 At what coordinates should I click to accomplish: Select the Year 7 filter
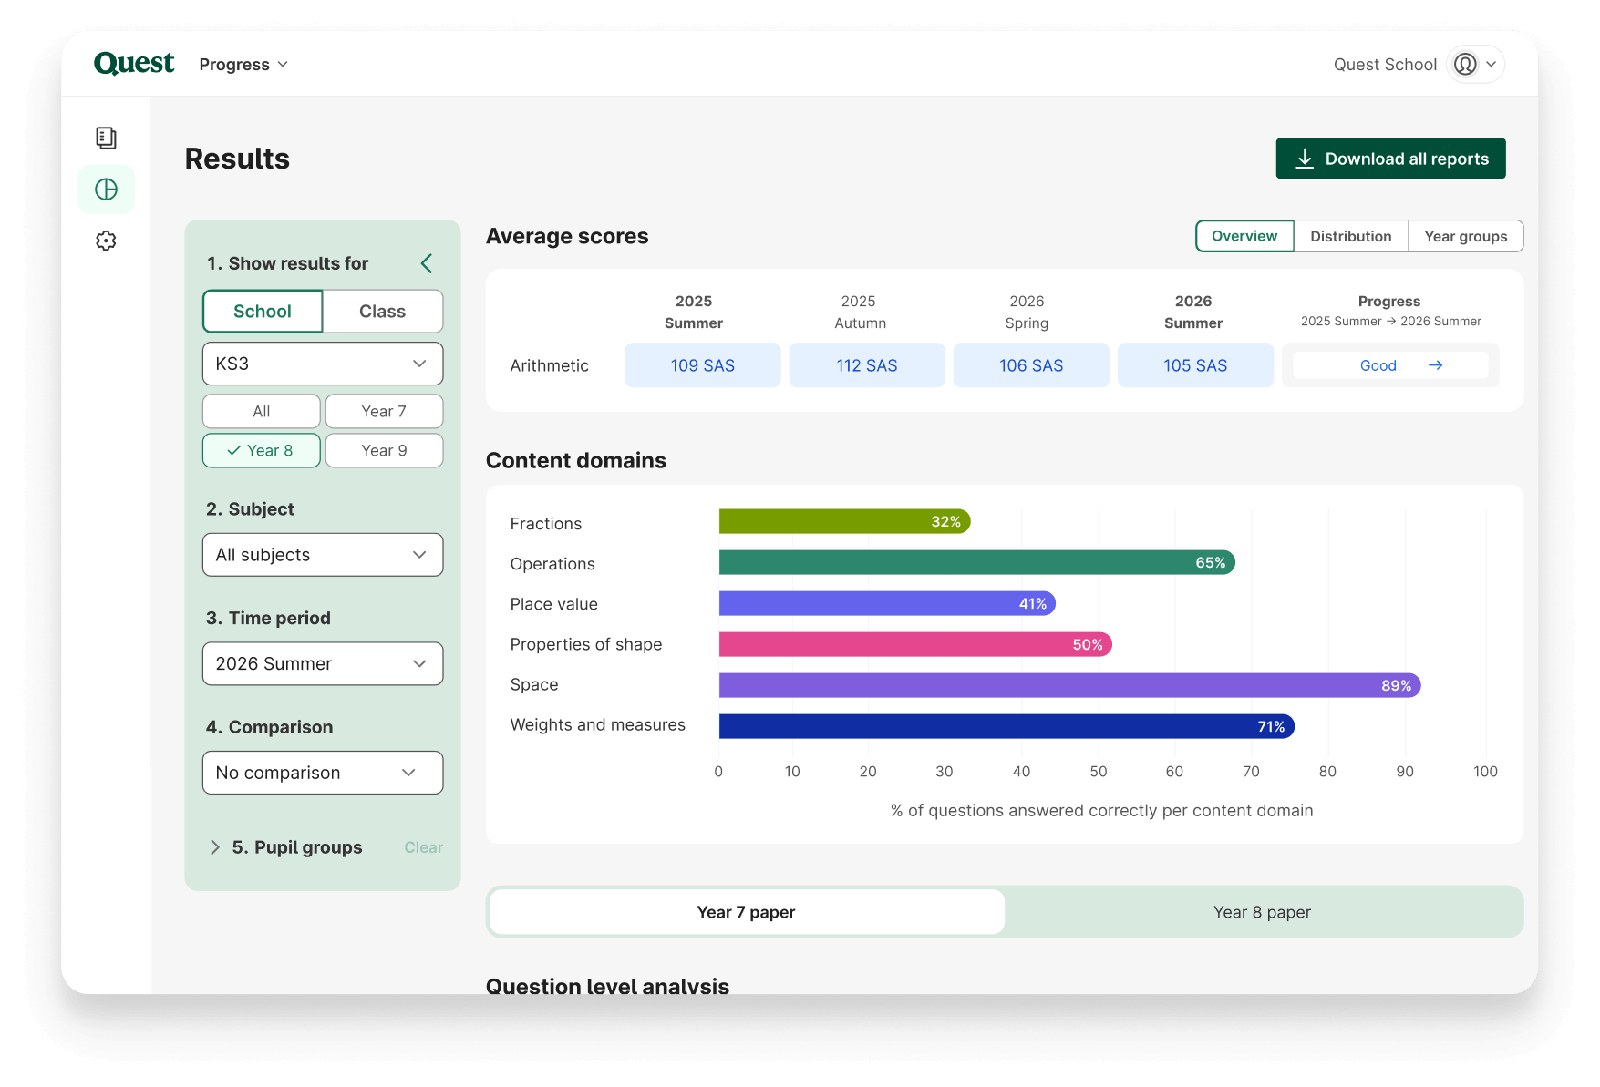coord(384,412)
